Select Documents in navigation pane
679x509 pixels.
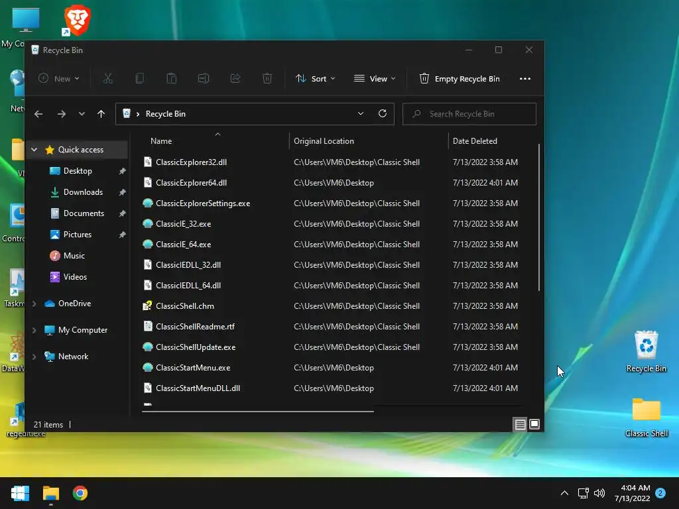pos(84,213)
